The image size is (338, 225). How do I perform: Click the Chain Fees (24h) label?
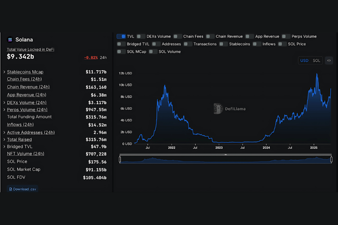24,79
